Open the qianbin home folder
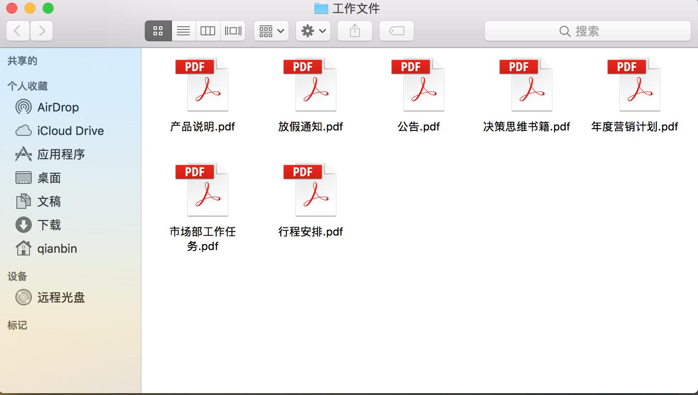Screen dimensions: 698x395 [x=57, y=248]
